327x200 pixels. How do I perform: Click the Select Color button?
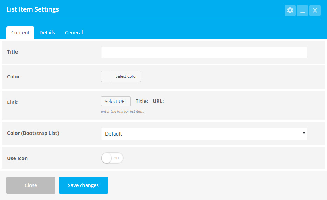tap(127, 76)
